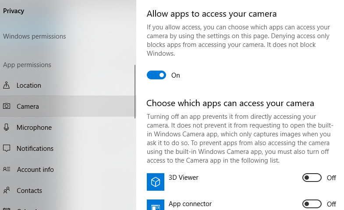Open Contacts privacy settings
This screenshot has width=344, height=210.
point(67,190)
